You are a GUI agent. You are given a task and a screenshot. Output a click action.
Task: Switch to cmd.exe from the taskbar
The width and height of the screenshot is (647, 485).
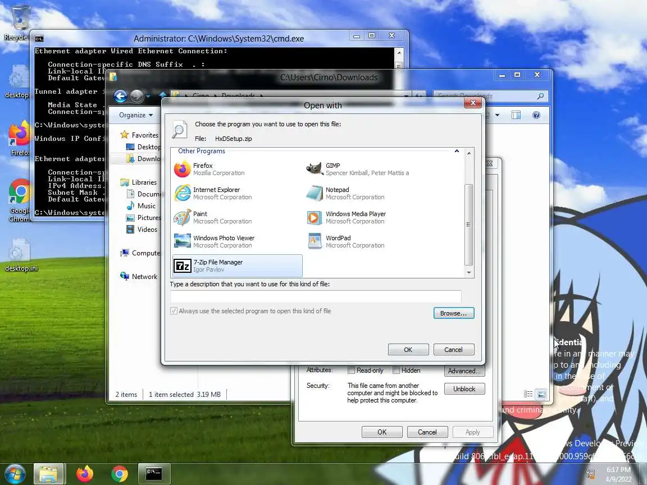(154, 473)
